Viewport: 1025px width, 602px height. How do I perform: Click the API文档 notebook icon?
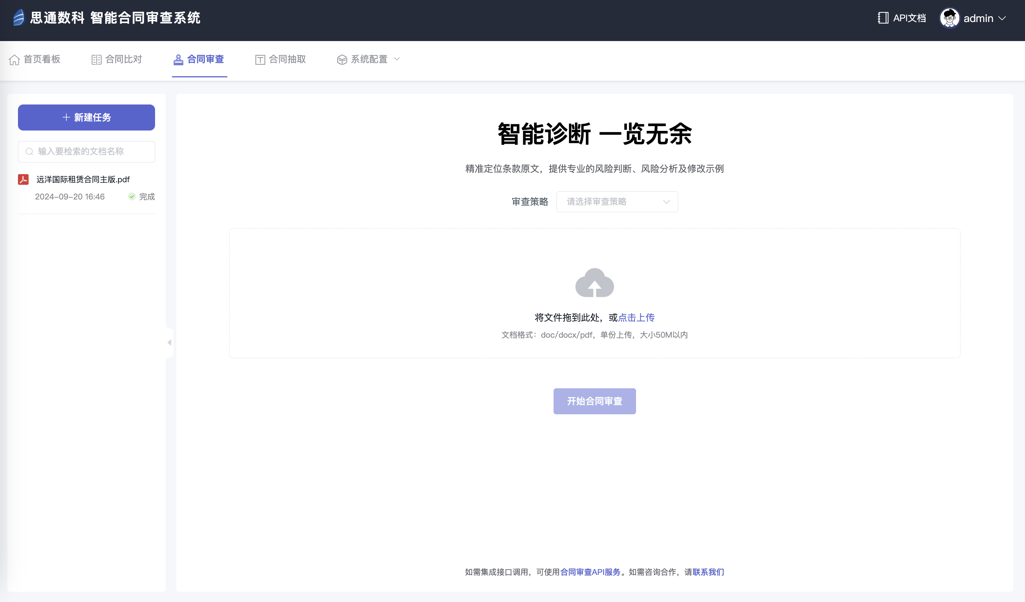[x=883, y=18]
